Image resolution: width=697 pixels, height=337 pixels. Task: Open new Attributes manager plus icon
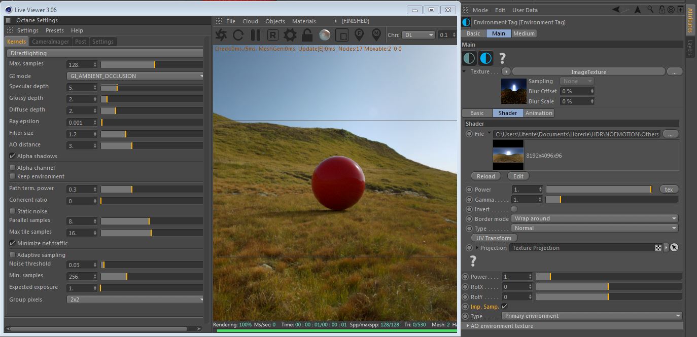point(680,10)
